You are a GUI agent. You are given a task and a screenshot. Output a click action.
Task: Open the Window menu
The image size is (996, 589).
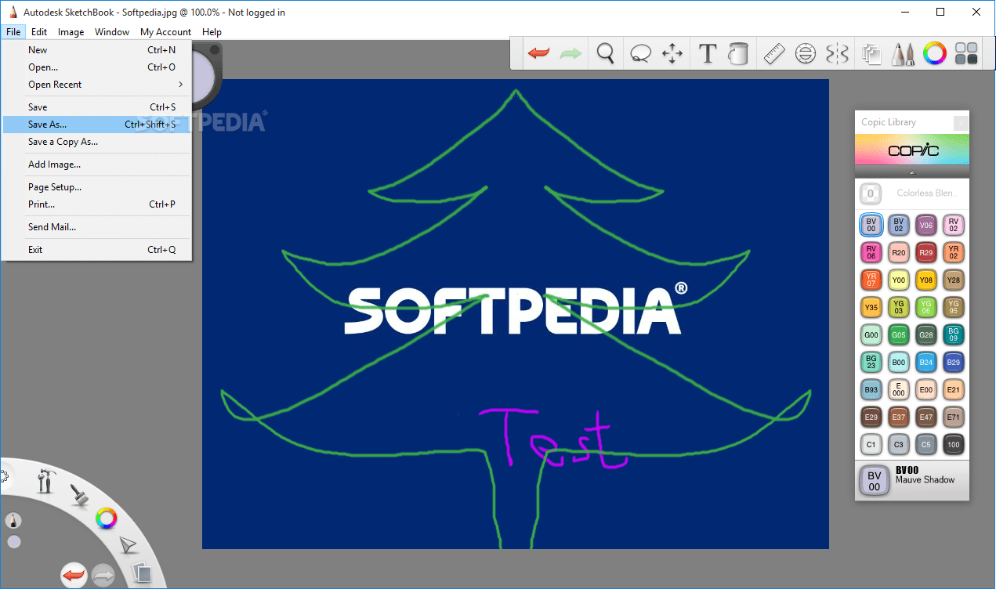(111, 31)
